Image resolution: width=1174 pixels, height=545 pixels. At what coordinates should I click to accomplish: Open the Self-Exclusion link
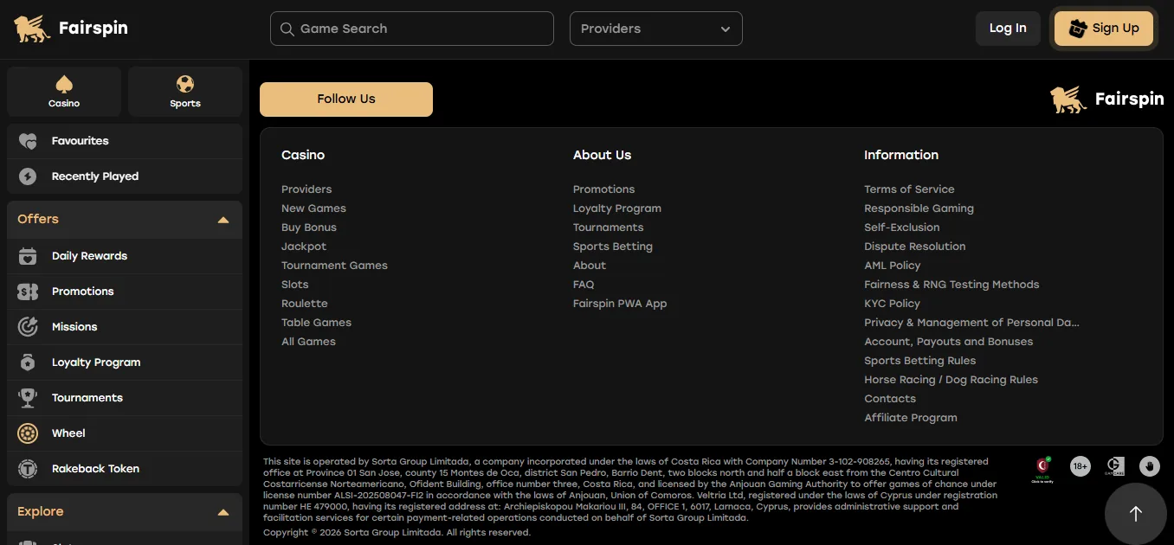point(901,228)
